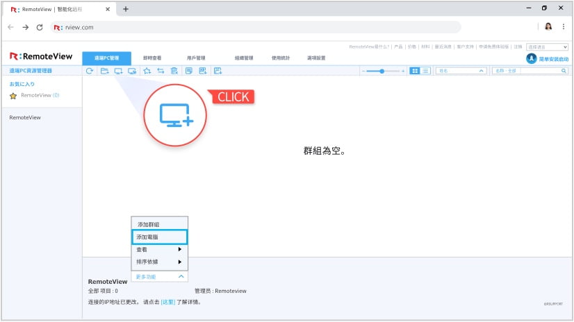Expand the 查看 submenu arrow

(180, 249)
